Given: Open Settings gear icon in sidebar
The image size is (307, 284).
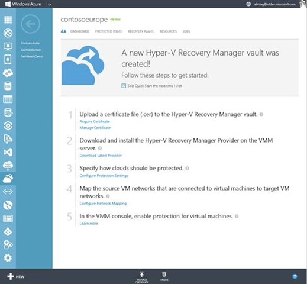Looking at the screenshot, I should click(x=8, y=258).
